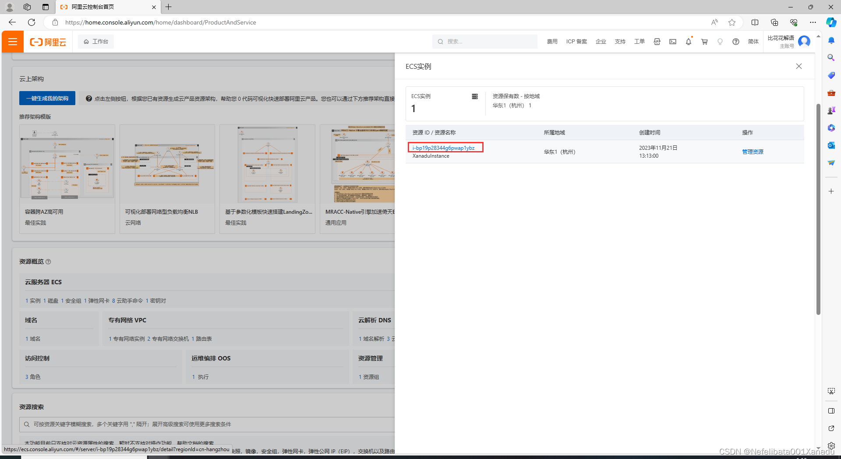Image resolution: width=841 pixels, height=459 pixels.
Task: Open the 支持 menu
Action: (620, 42)
